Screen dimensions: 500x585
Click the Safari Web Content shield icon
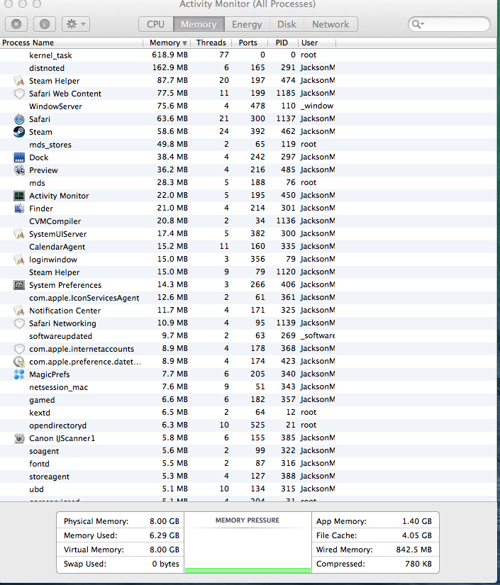[x=19, y=94]
